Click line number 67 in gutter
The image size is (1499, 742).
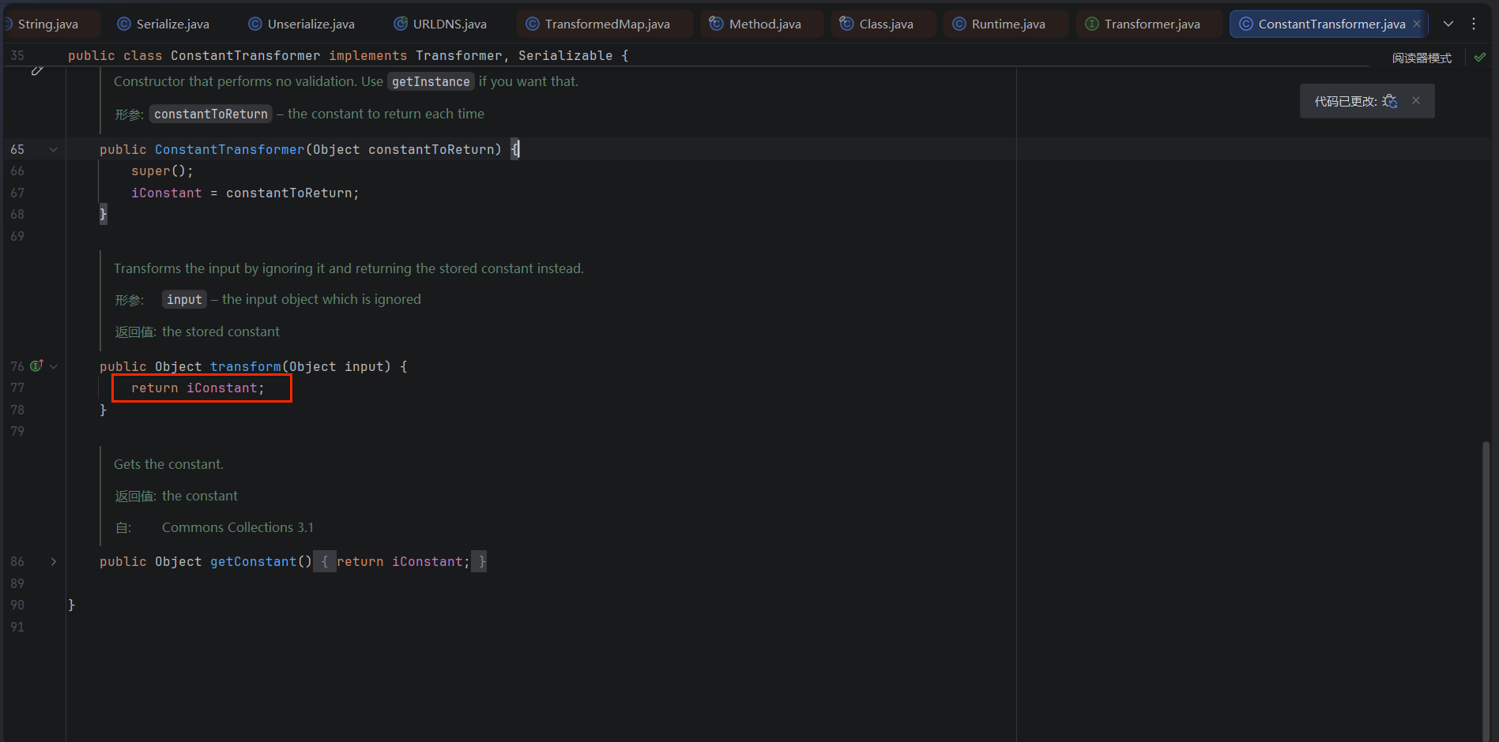click(x=17, y=193)
